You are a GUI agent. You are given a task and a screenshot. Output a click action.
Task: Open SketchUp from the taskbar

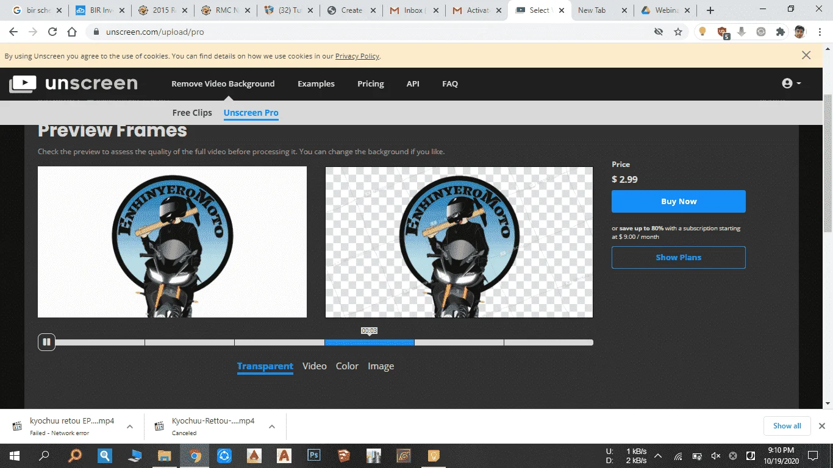[x=344, y=455]
